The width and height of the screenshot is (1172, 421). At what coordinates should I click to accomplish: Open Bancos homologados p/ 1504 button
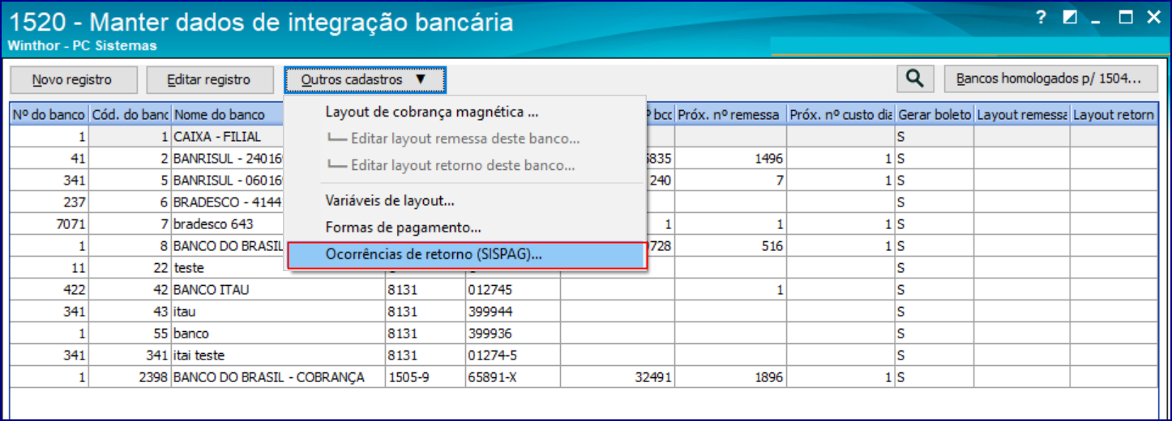click(1050, 79)
